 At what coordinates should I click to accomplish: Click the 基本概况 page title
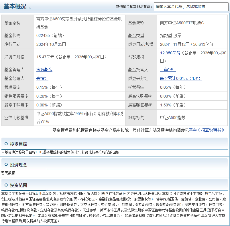point(15,7)
